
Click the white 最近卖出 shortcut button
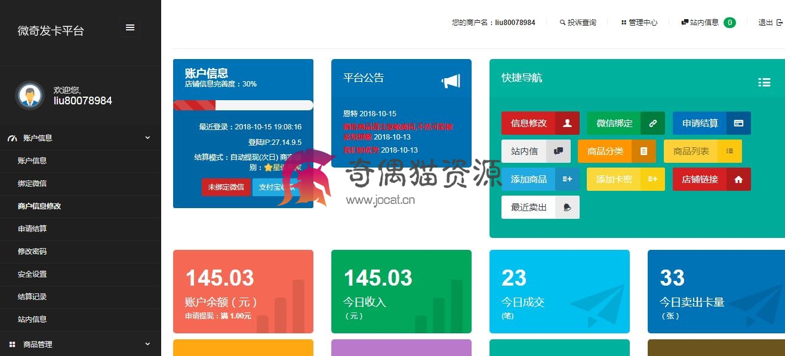click(x=540, y=207)
